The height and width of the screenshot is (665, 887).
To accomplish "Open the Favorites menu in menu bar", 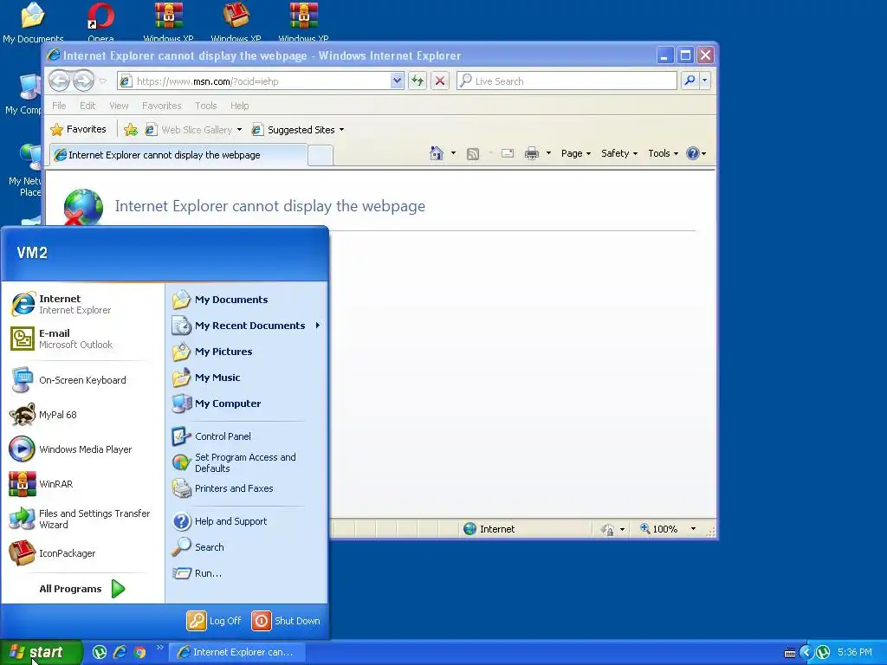I will [162, 106].
